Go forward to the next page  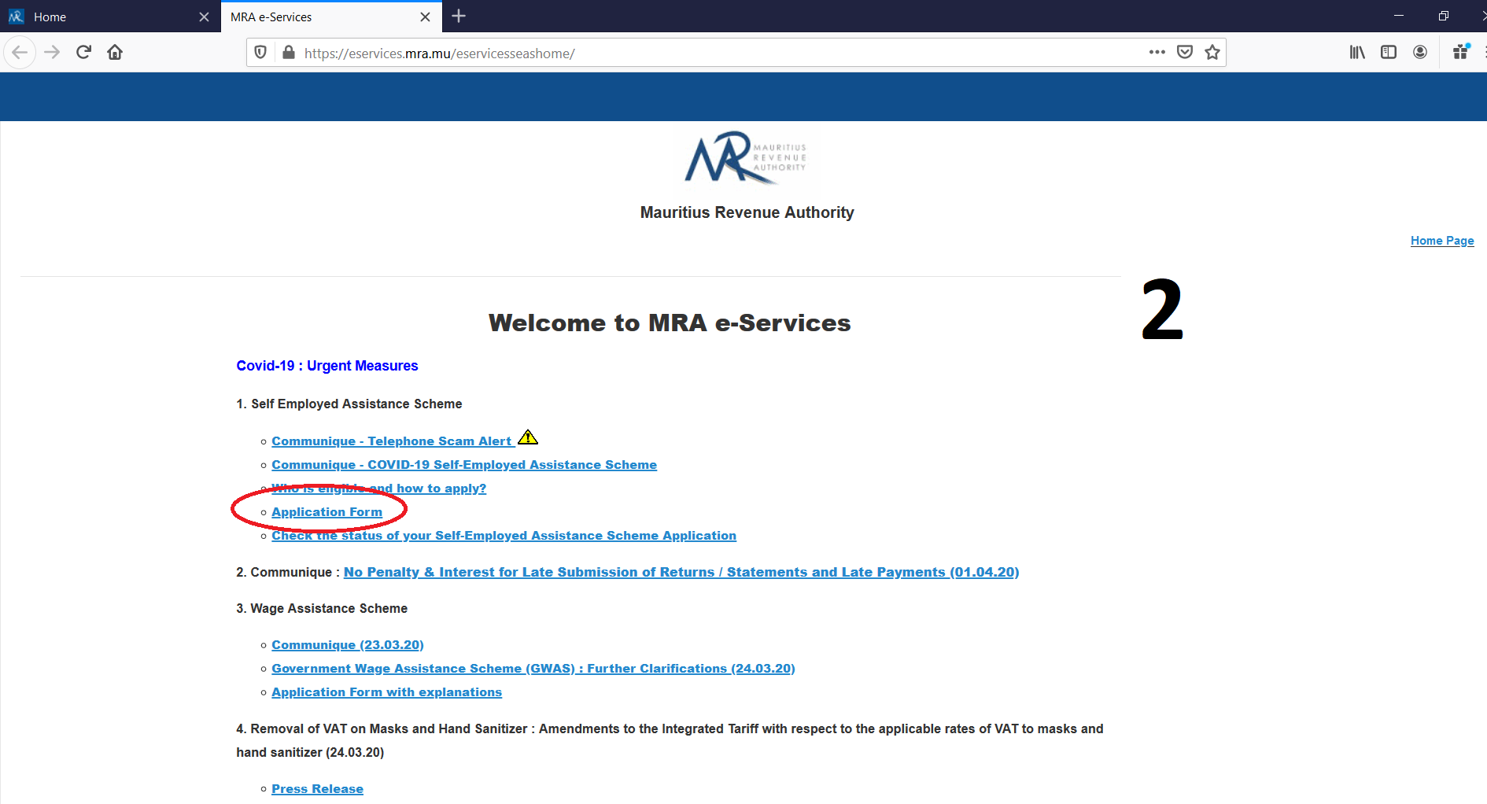point(52,53)
